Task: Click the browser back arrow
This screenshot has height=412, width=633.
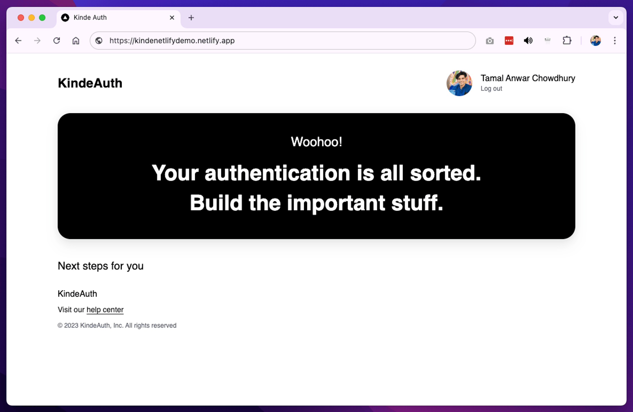Action: [x=18, y=41]
